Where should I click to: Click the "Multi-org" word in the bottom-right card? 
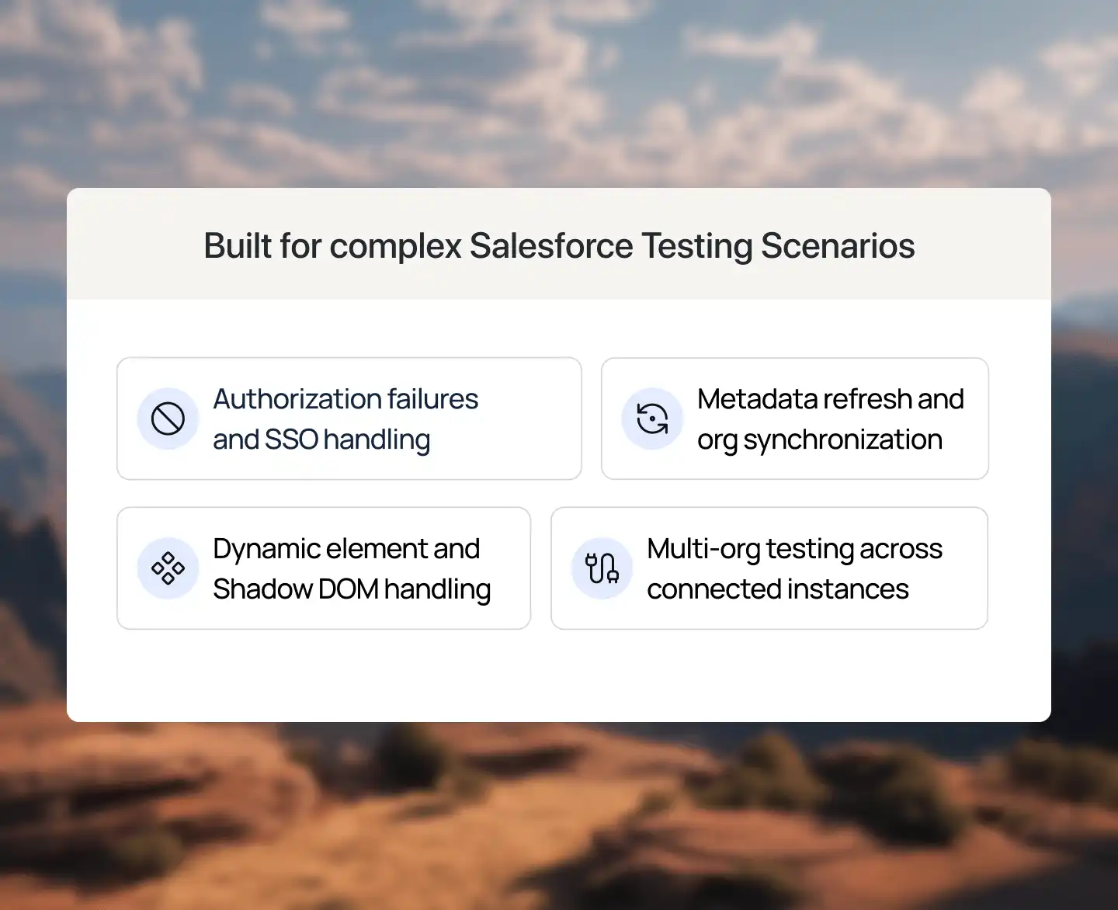pos(703,549)
